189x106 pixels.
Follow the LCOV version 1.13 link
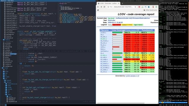[x=132, y=76]
